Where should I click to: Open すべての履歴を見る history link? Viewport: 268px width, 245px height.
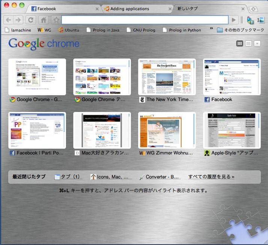[x=211, y=177]
